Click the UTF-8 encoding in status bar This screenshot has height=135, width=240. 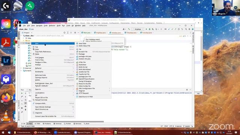171,126
